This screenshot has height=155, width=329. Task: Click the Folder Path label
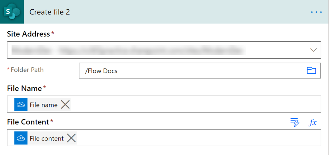(27, 70)
